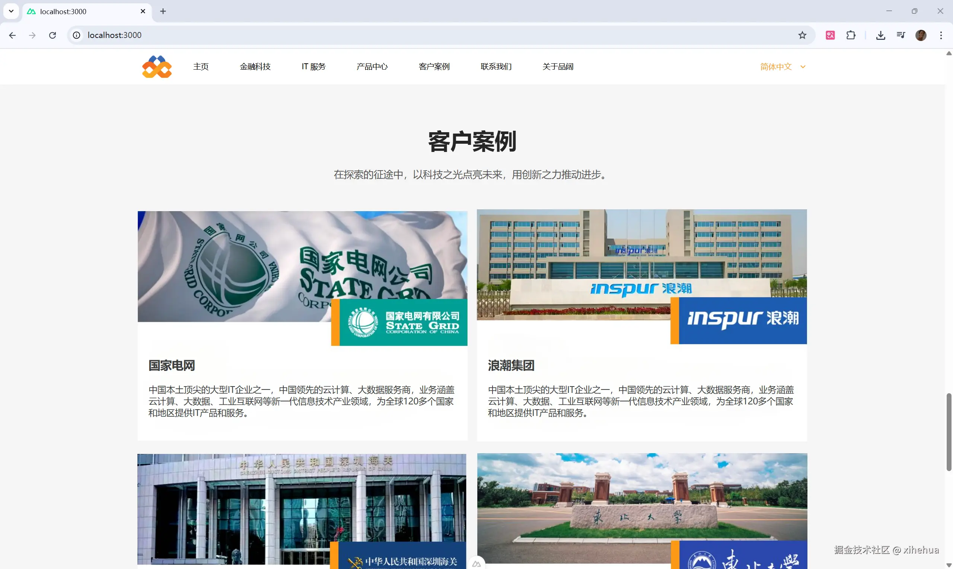Open the tab search chevron dropdown
Image resolution: width=953 pixels, height=569 pixels.
pyautogui.click(x=11, y=11)
